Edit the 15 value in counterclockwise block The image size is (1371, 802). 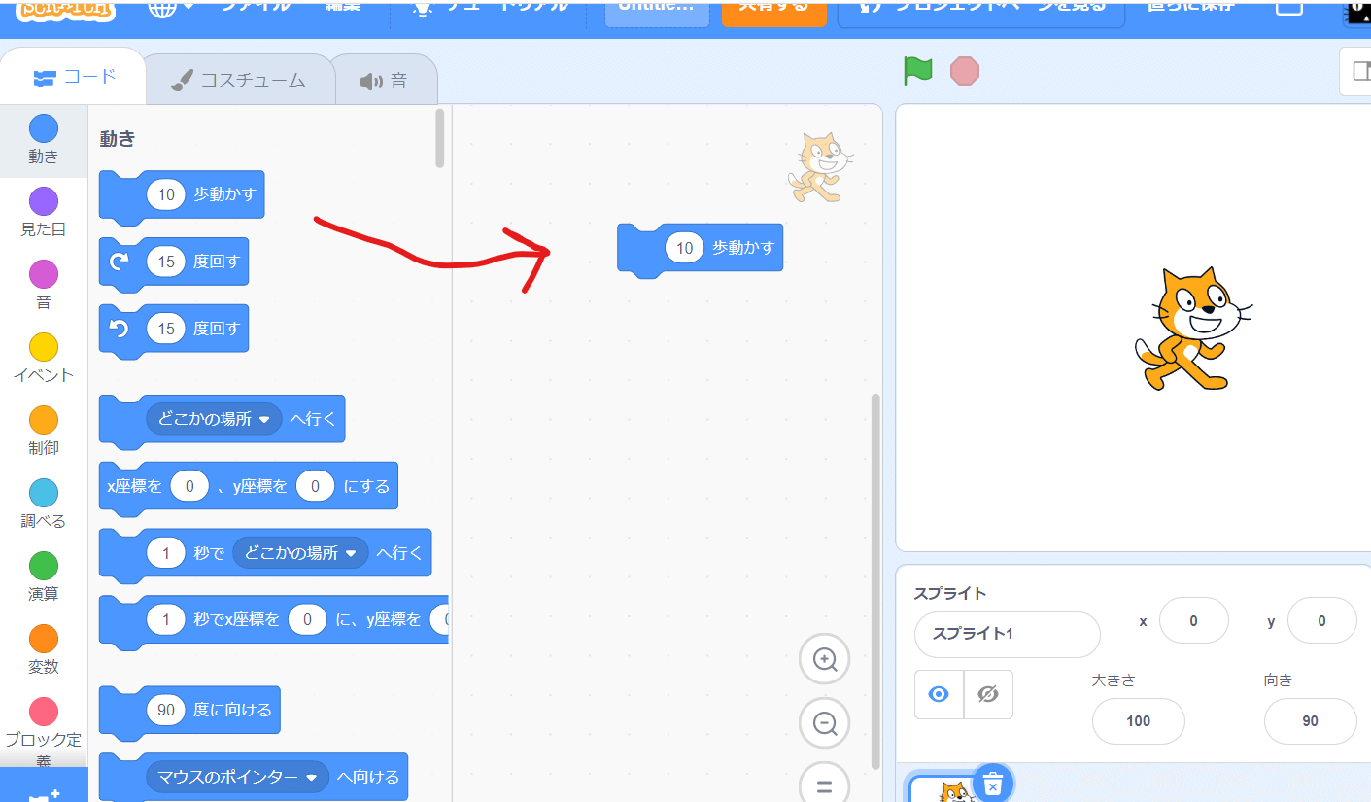[166, 329]
